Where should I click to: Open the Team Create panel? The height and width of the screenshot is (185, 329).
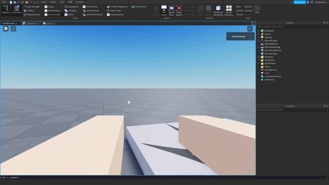(x=114, y=10)
